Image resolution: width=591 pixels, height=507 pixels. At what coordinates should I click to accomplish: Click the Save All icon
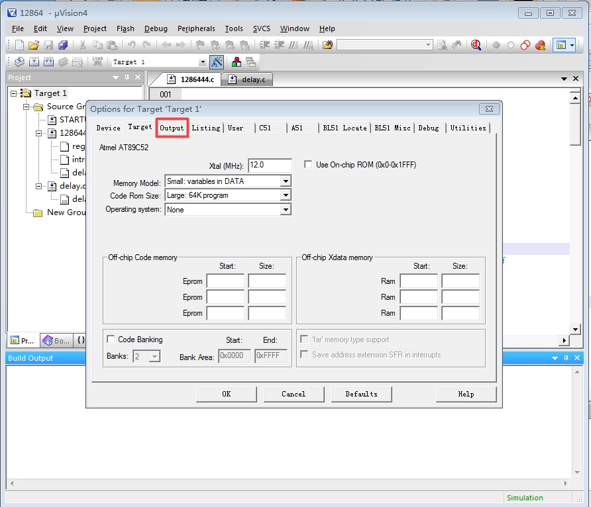pos(63,45)
